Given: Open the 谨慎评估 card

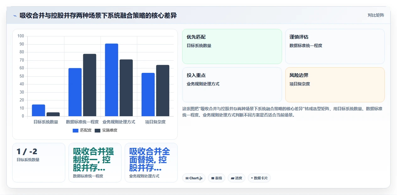Looking at the screenshot, I should pyautogui.click(x=335, y=46).
